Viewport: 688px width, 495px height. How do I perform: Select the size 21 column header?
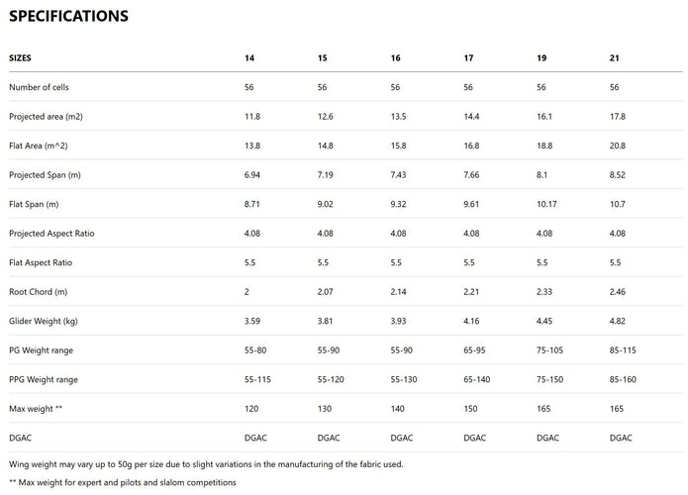[615, 58]
